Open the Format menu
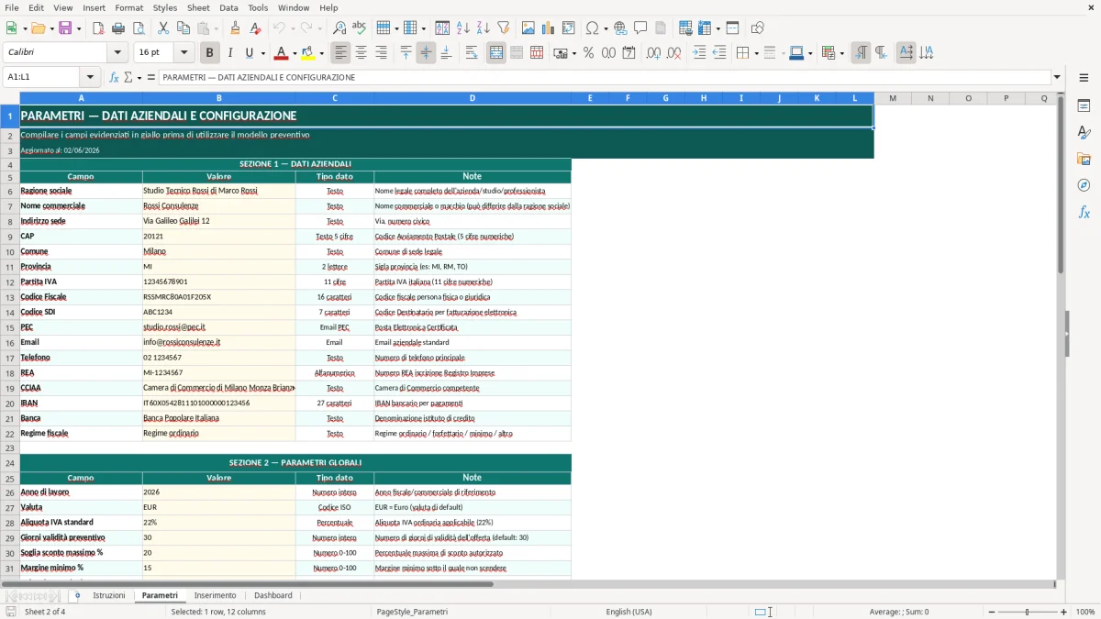This screenshot has width=1101, height=619. tap(128, 7)
